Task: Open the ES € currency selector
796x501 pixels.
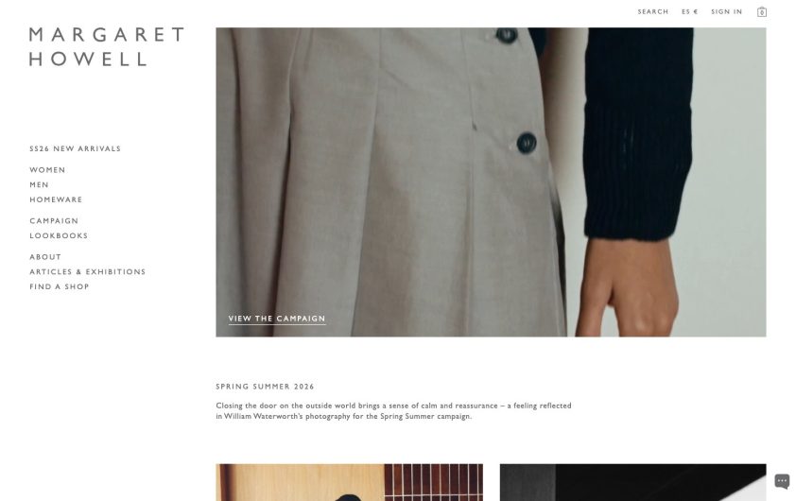Action: 689,11
